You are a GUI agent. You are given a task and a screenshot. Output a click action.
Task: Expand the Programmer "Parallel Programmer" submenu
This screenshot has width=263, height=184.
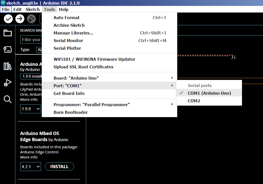91,104
